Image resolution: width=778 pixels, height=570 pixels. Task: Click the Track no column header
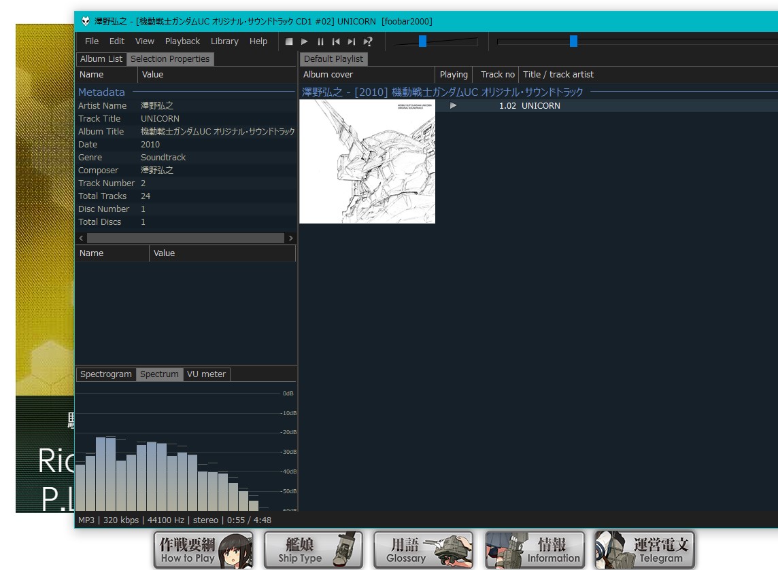pyautogui.click(x=495, y=74)
